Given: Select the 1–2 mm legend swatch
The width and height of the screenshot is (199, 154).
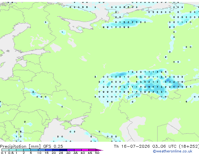Looking at the screenshot, I should pos(20,150).
